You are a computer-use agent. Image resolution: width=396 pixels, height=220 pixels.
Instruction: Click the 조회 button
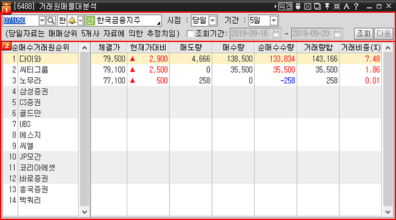point(364,33)
